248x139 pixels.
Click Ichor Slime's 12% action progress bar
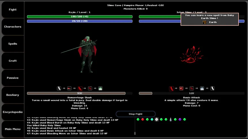point(192,93)
